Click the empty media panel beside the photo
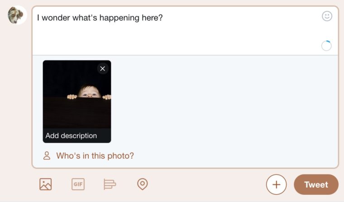344x202 pixels. click(224, 101)
